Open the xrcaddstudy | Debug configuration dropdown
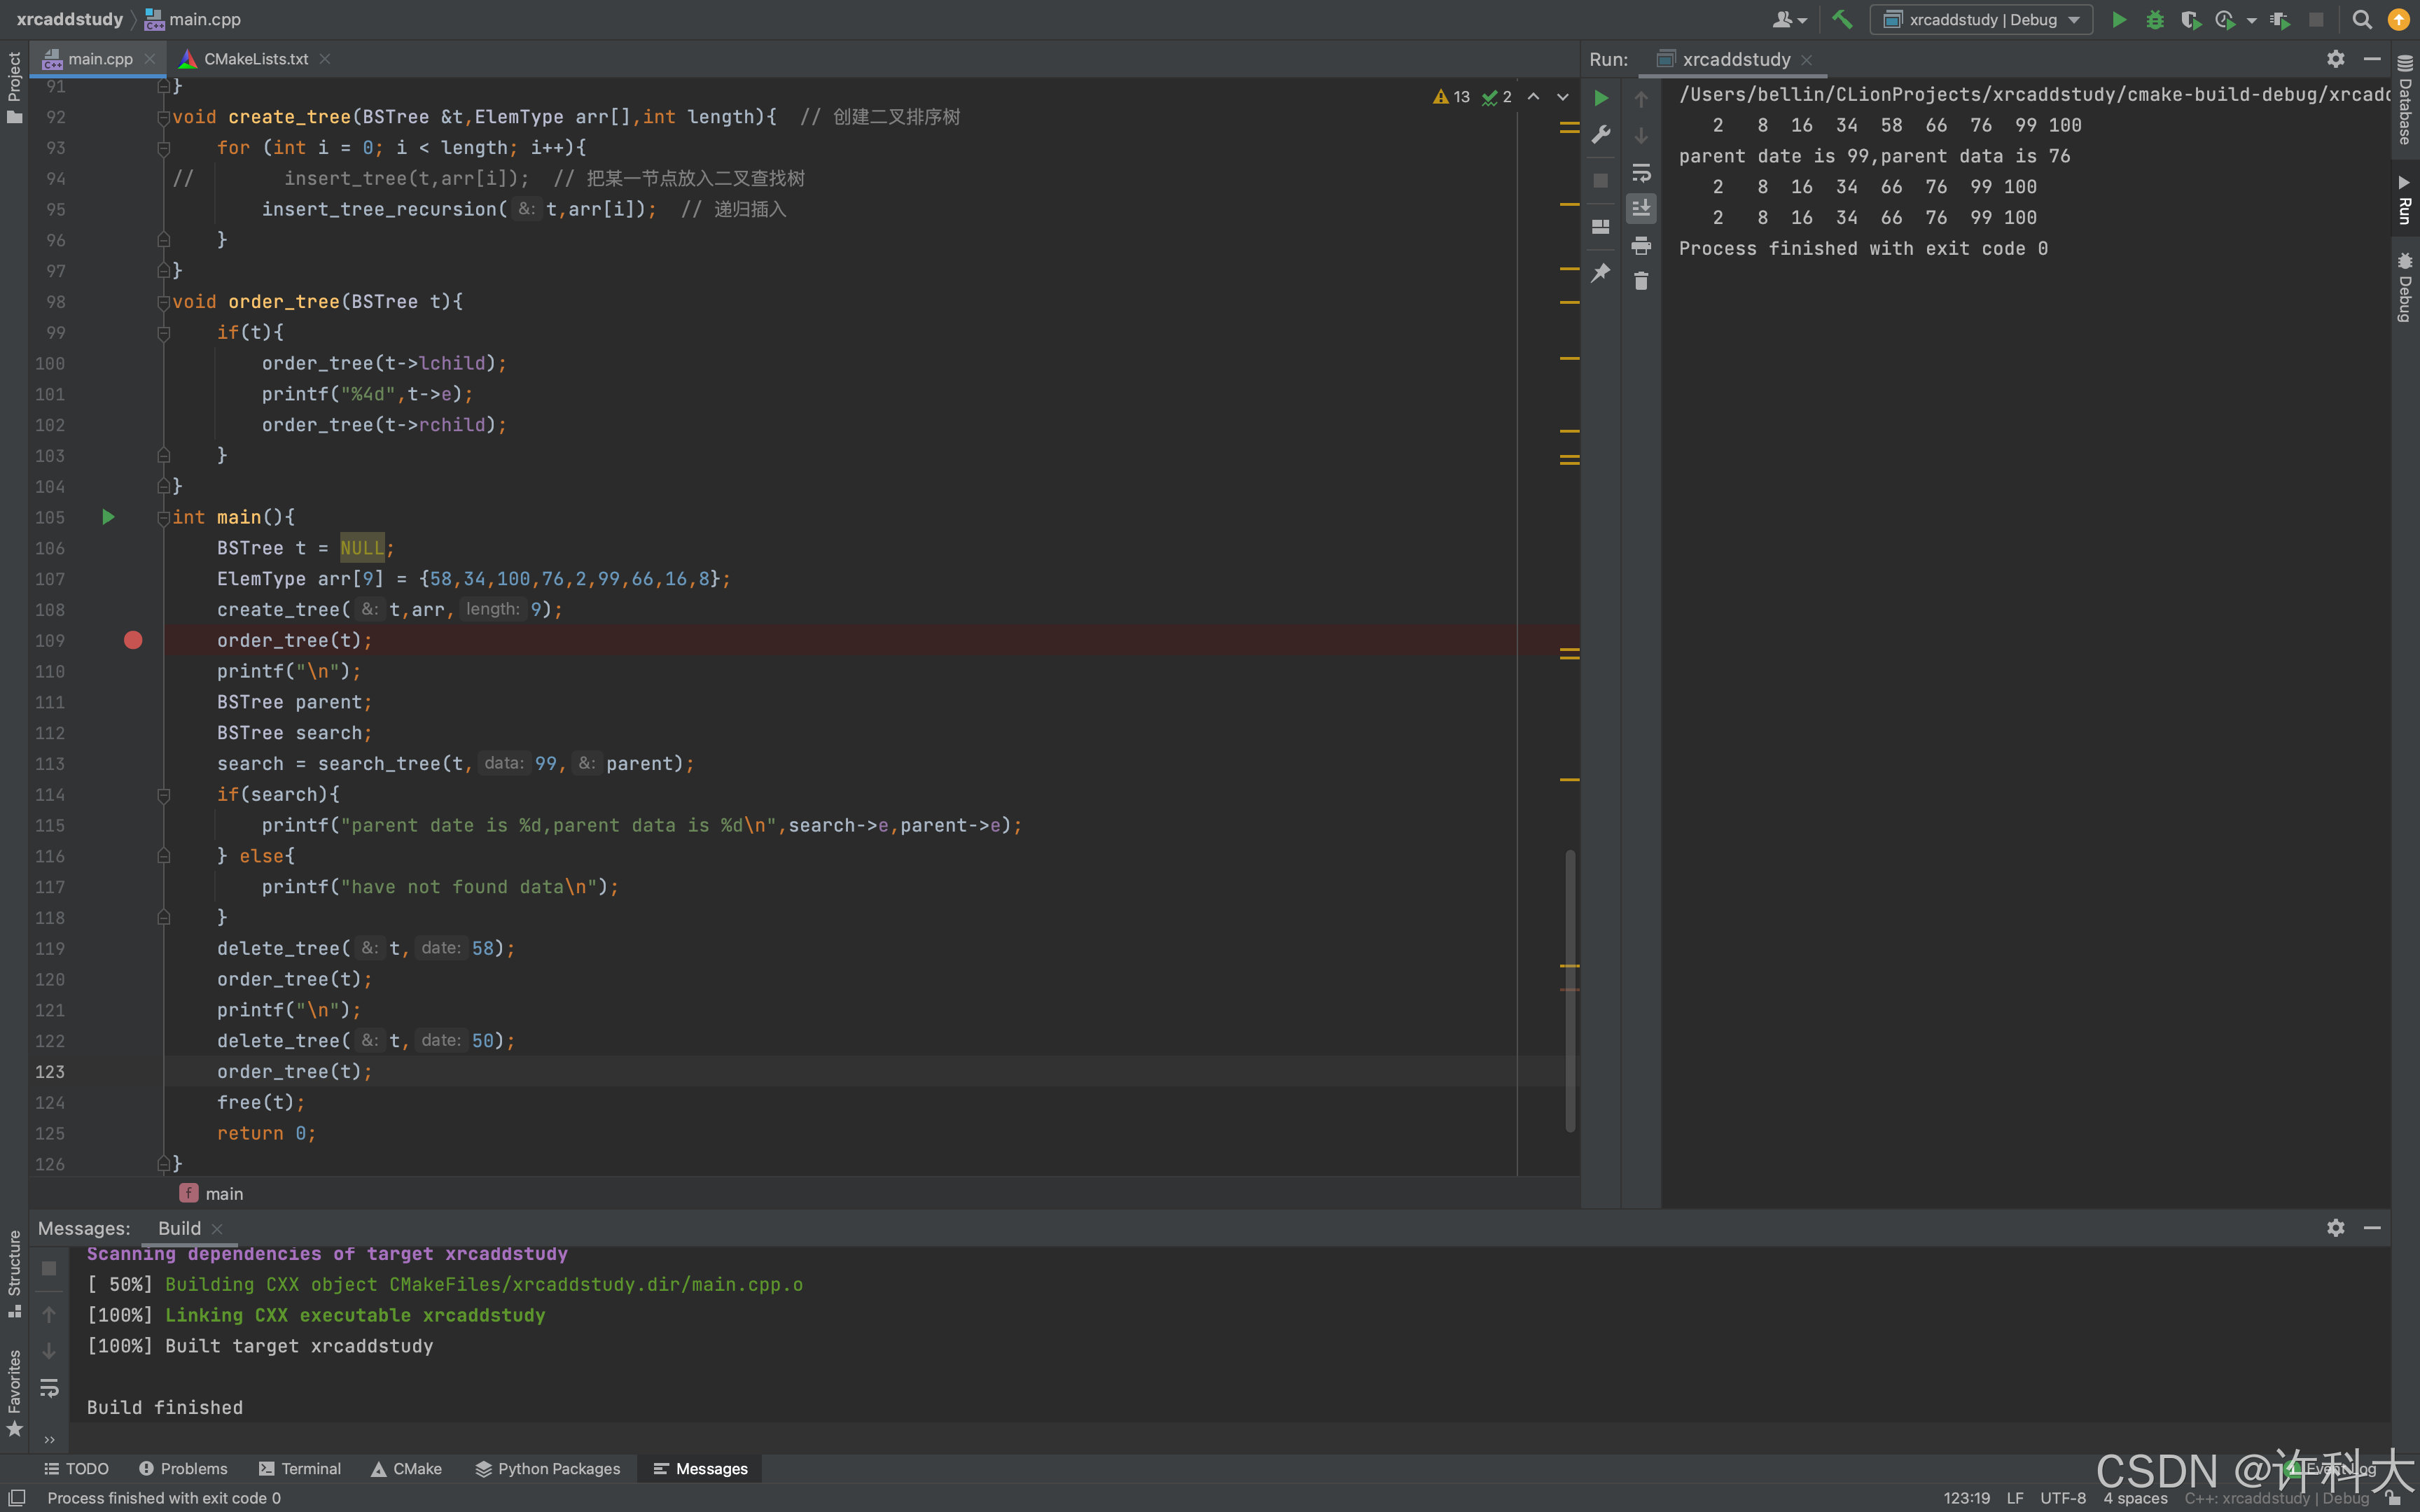The height and width of the screenshot is (1512, 2420). (x=1981, y=20)
